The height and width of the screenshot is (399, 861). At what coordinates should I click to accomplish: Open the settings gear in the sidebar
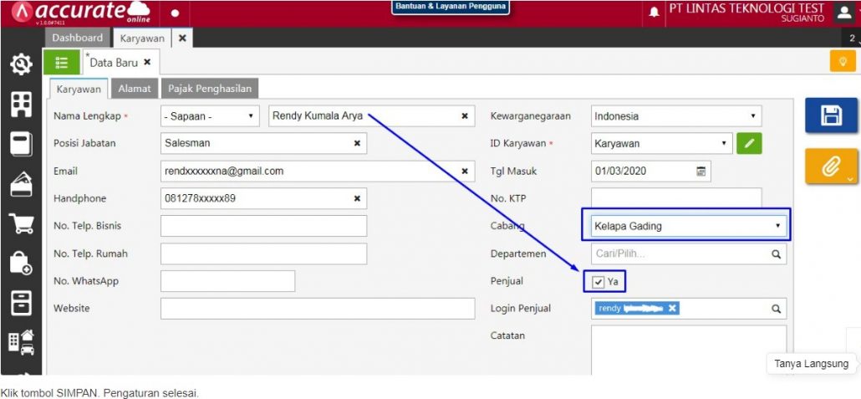21,64
